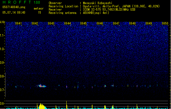Click observer name Masayuki Kobayashi

pyautogui.click(x=98, y=3)
